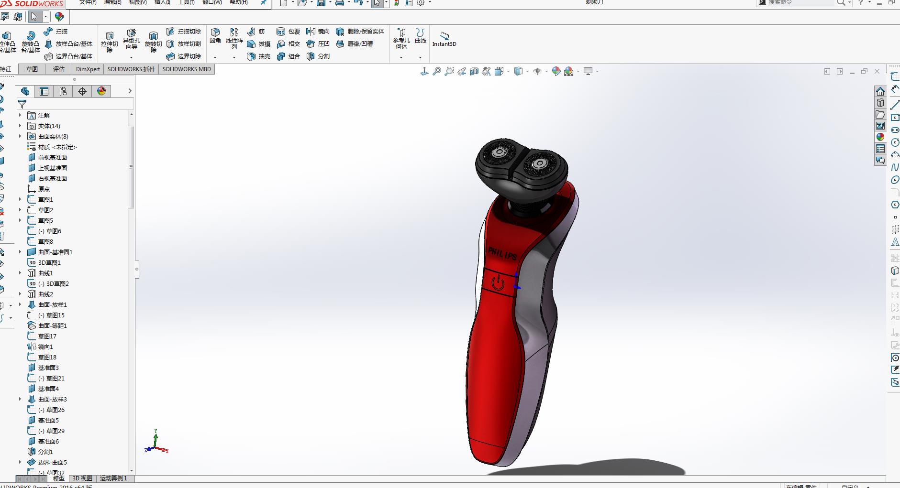Open the DisplayManager color ball tab
Viewport: 900px width, 488px height.
tap(101, 91)
